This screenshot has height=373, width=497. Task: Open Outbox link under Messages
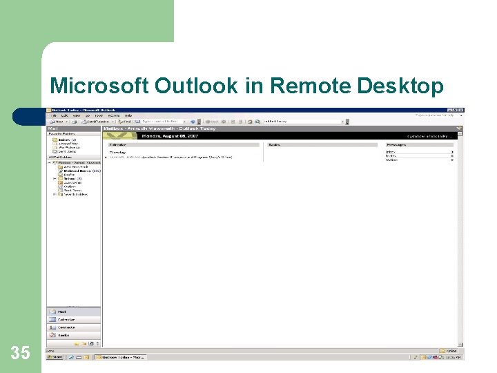[x=391, y=160]
